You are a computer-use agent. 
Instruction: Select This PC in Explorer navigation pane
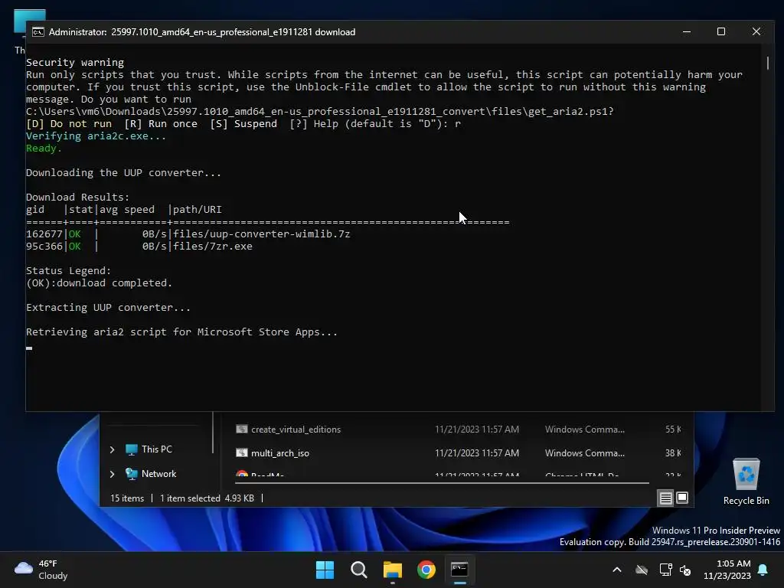pos(156,449)
